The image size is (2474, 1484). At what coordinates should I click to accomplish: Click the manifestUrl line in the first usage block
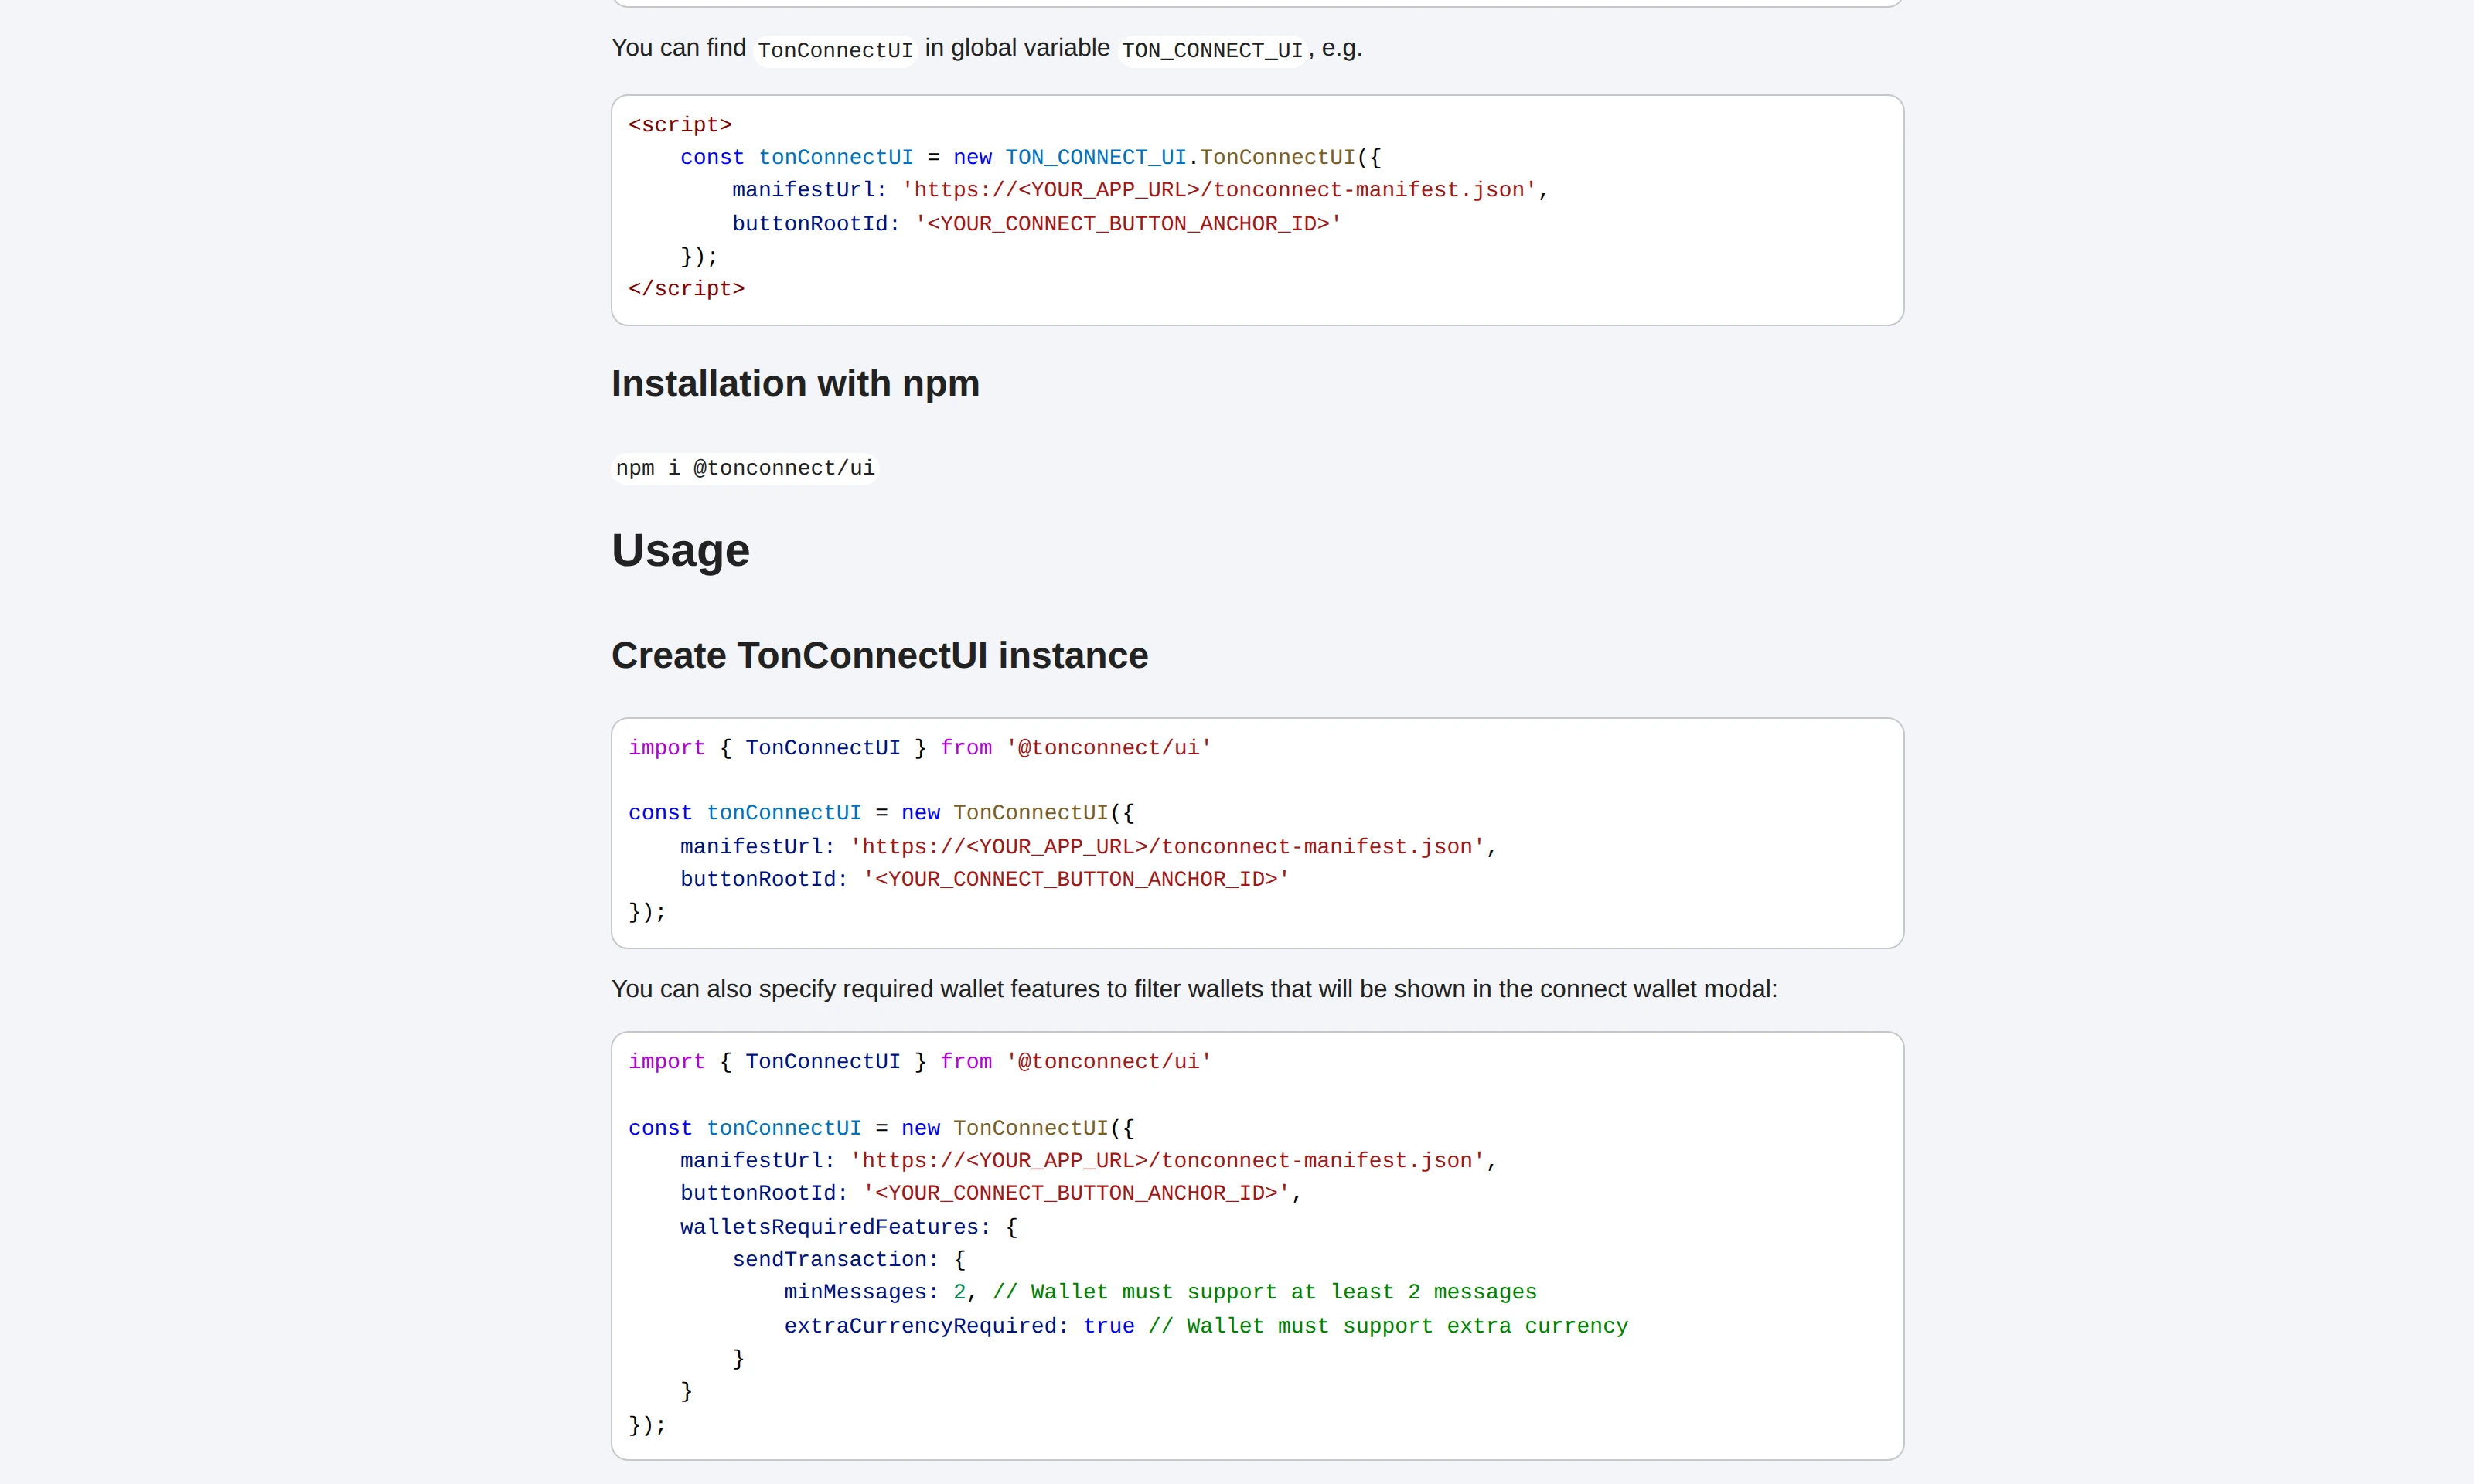coord(1088,847)
